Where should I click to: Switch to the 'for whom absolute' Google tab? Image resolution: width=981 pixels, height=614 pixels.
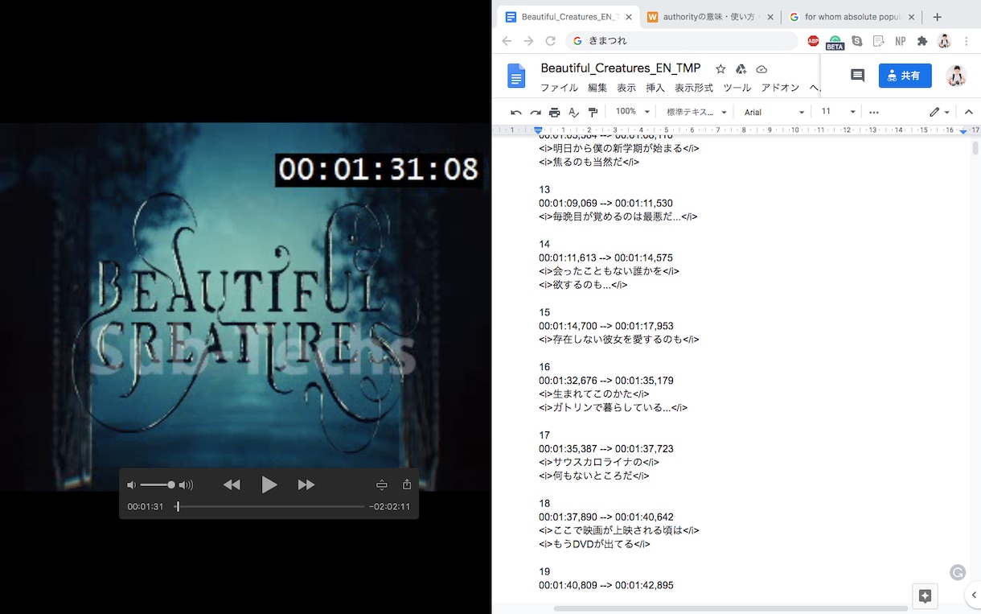coord(851,17)
